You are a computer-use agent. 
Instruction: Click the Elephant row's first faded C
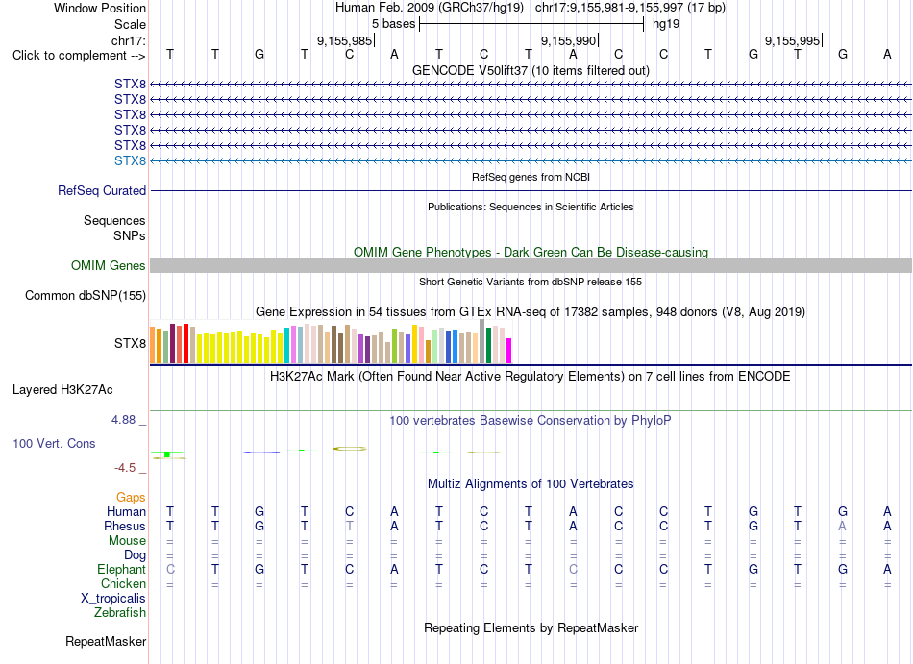[170, 569]
